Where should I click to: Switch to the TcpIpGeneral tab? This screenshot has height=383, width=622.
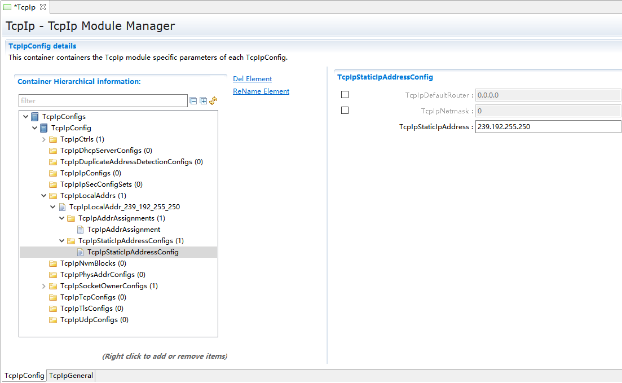point(70,376)
